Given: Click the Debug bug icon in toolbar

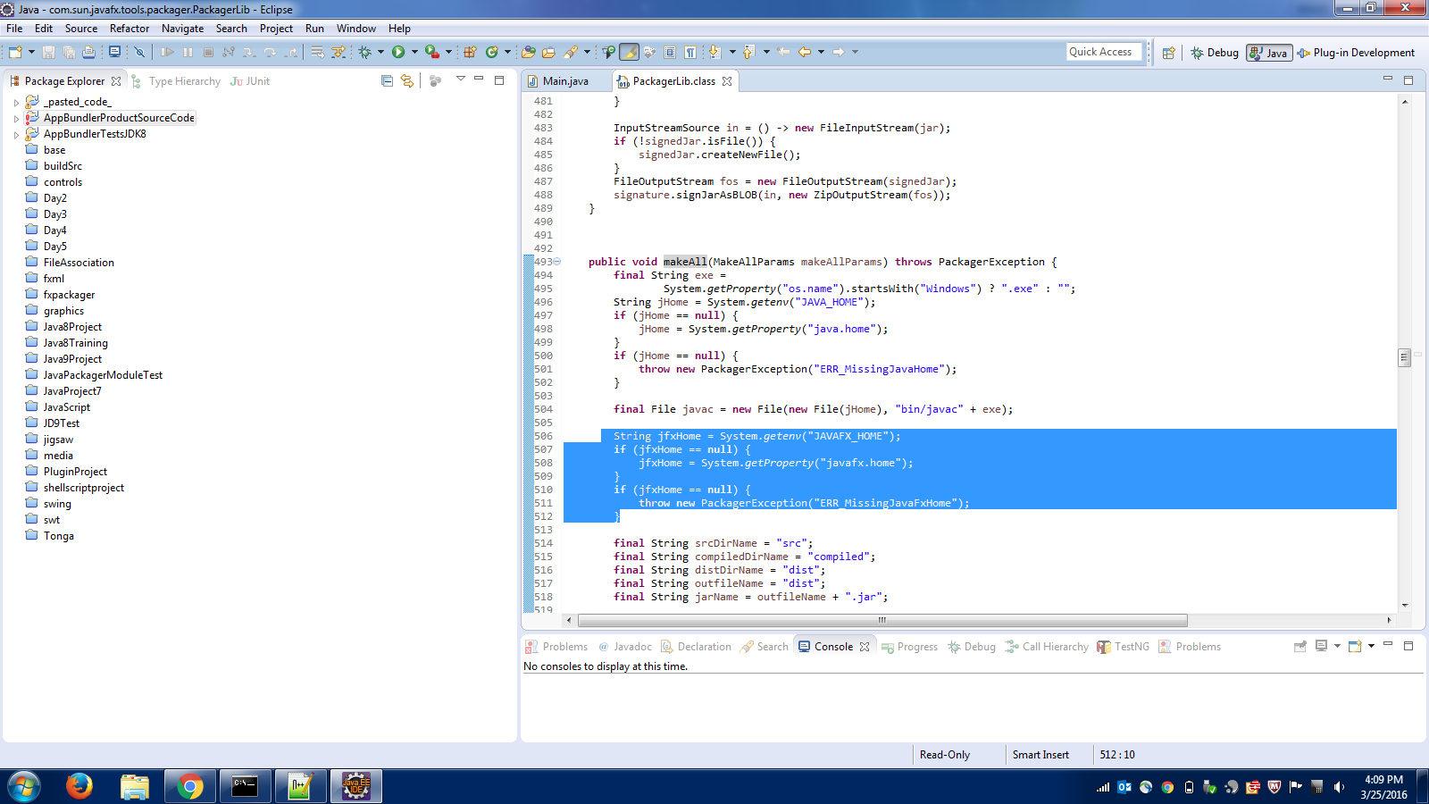Looking at the screenshot, I should [x=365, y=53].
